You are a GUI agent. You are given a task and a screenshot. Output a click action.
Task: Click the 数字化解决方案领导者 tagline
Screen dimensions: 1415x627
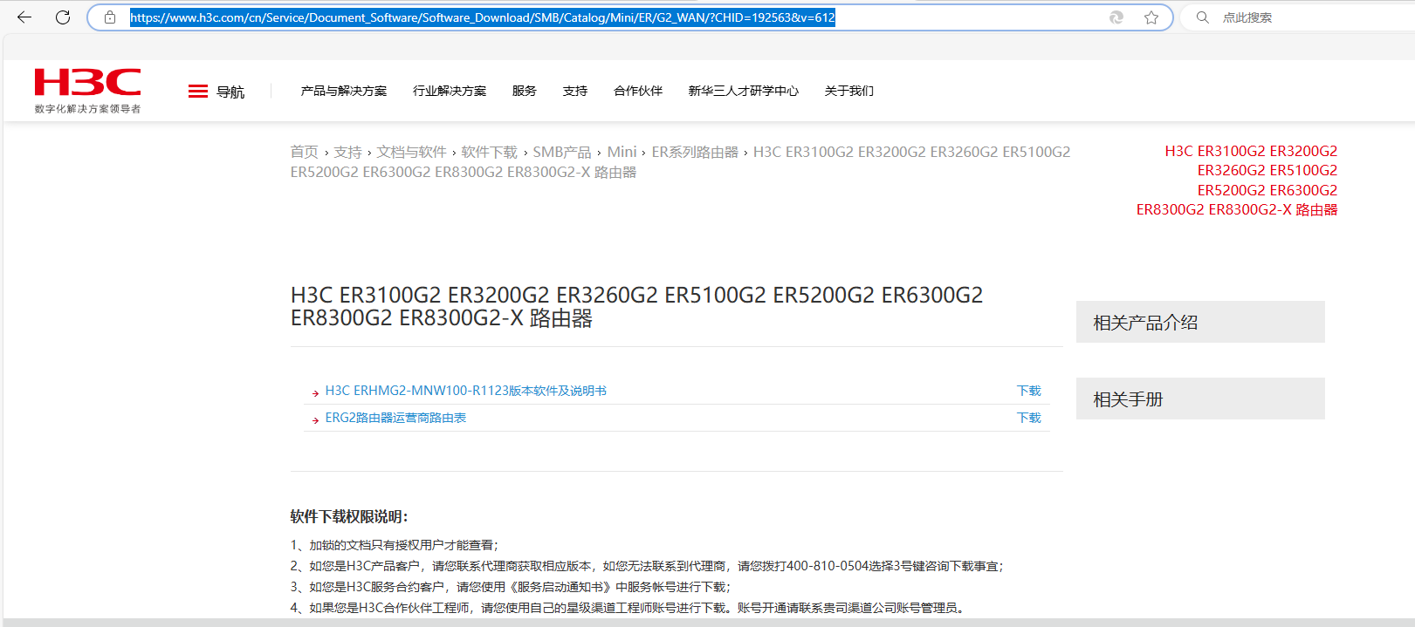(x=87, y=109)
